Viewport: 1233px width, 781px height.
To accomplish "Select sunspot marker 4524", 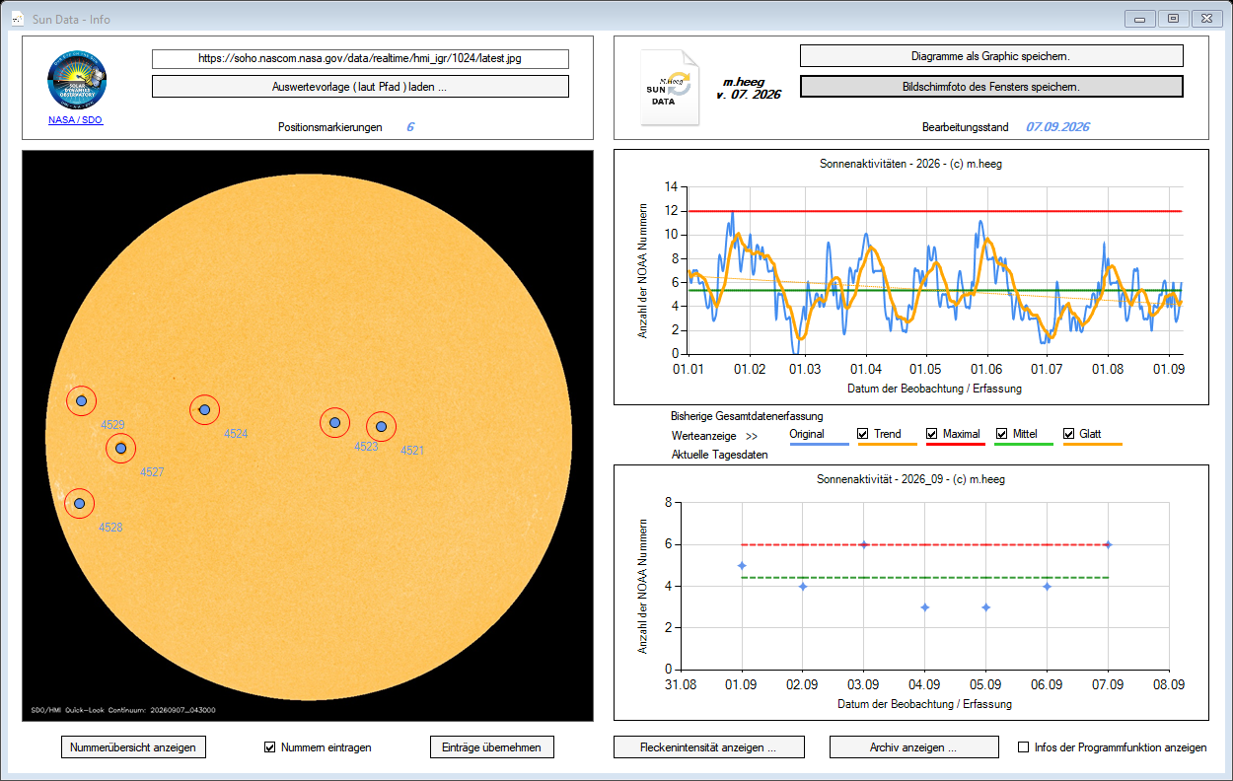I will pos(204,409).
